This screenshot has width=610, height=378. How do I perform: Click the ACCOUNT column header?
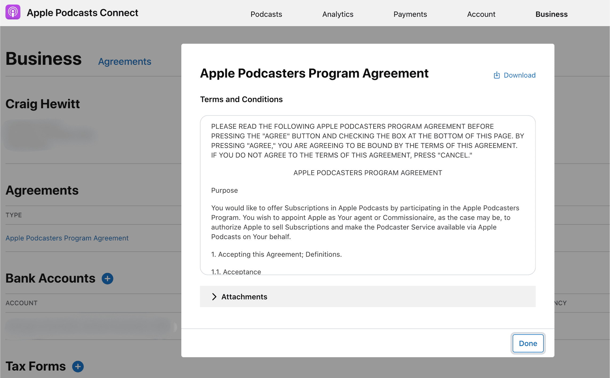[22, 303]
